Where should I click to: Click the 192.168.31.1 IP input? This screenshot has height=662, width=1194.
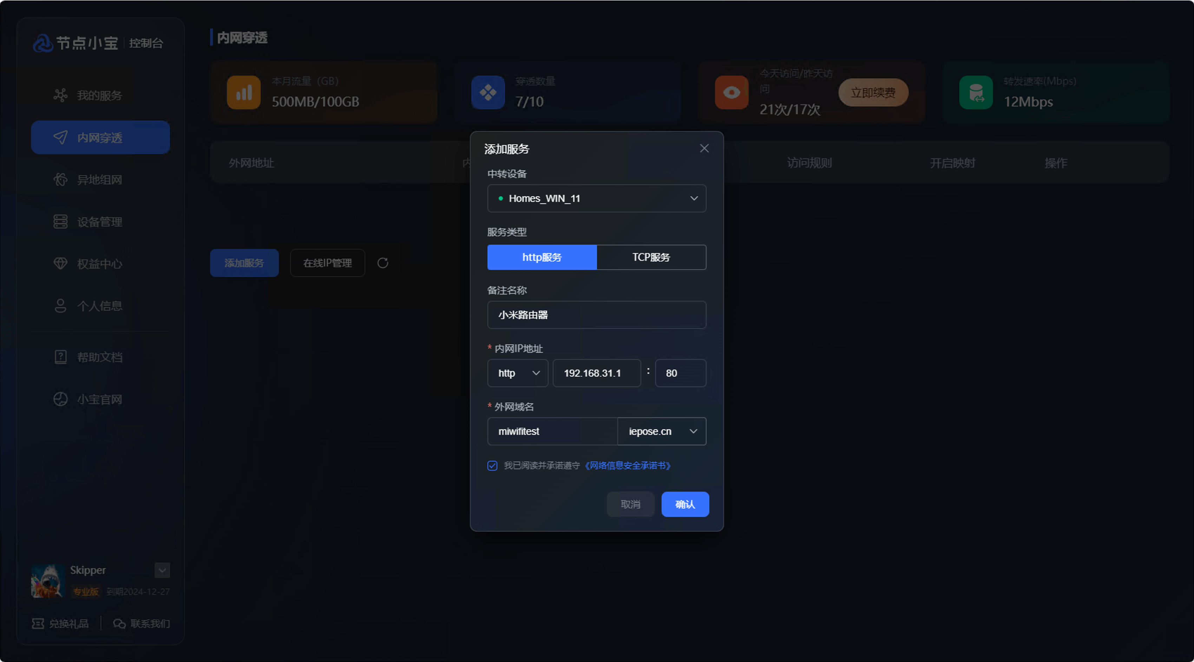(597, 373)
